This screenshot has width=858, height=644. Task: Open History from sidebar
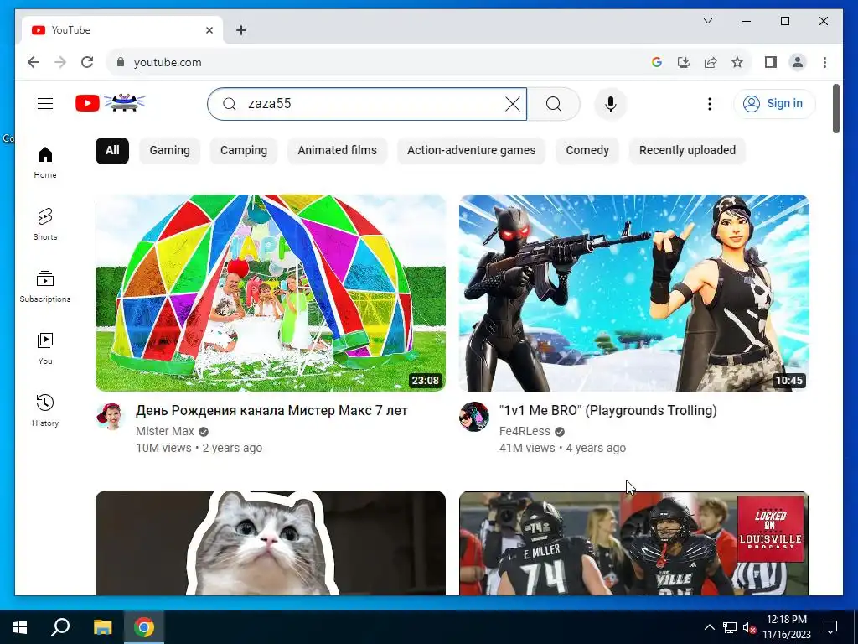point(45,411)
